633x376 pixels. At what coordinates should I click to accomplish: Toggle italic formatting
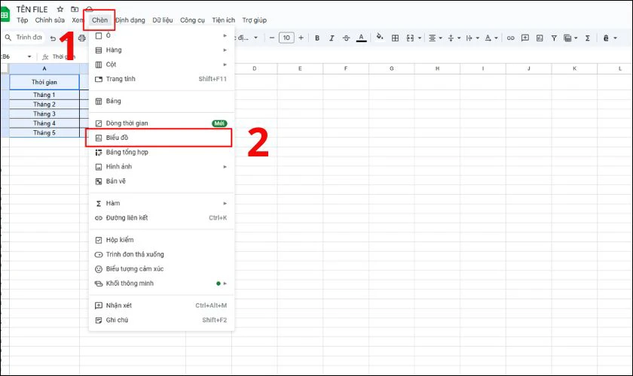pos(332,38)
